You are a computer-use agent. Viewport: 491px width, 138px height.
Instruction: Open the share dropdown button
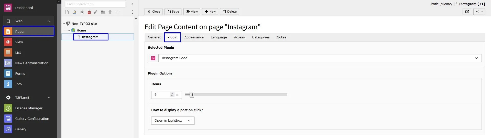tap(479, 12)
